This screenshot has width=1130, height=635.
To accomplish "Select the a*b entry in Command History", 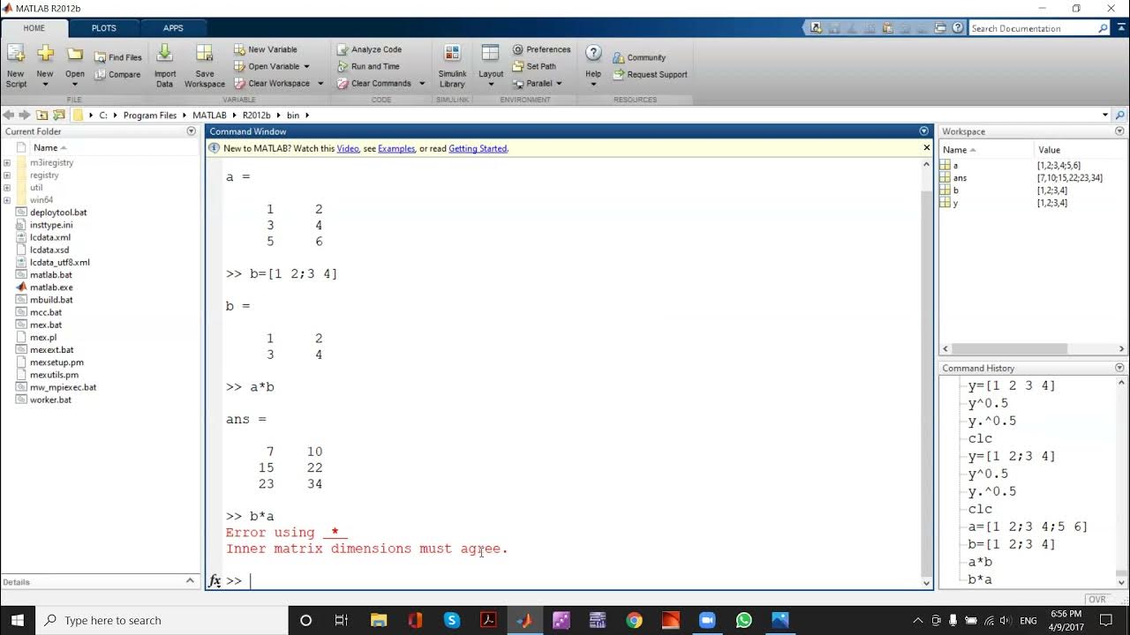I will point(980,562).
